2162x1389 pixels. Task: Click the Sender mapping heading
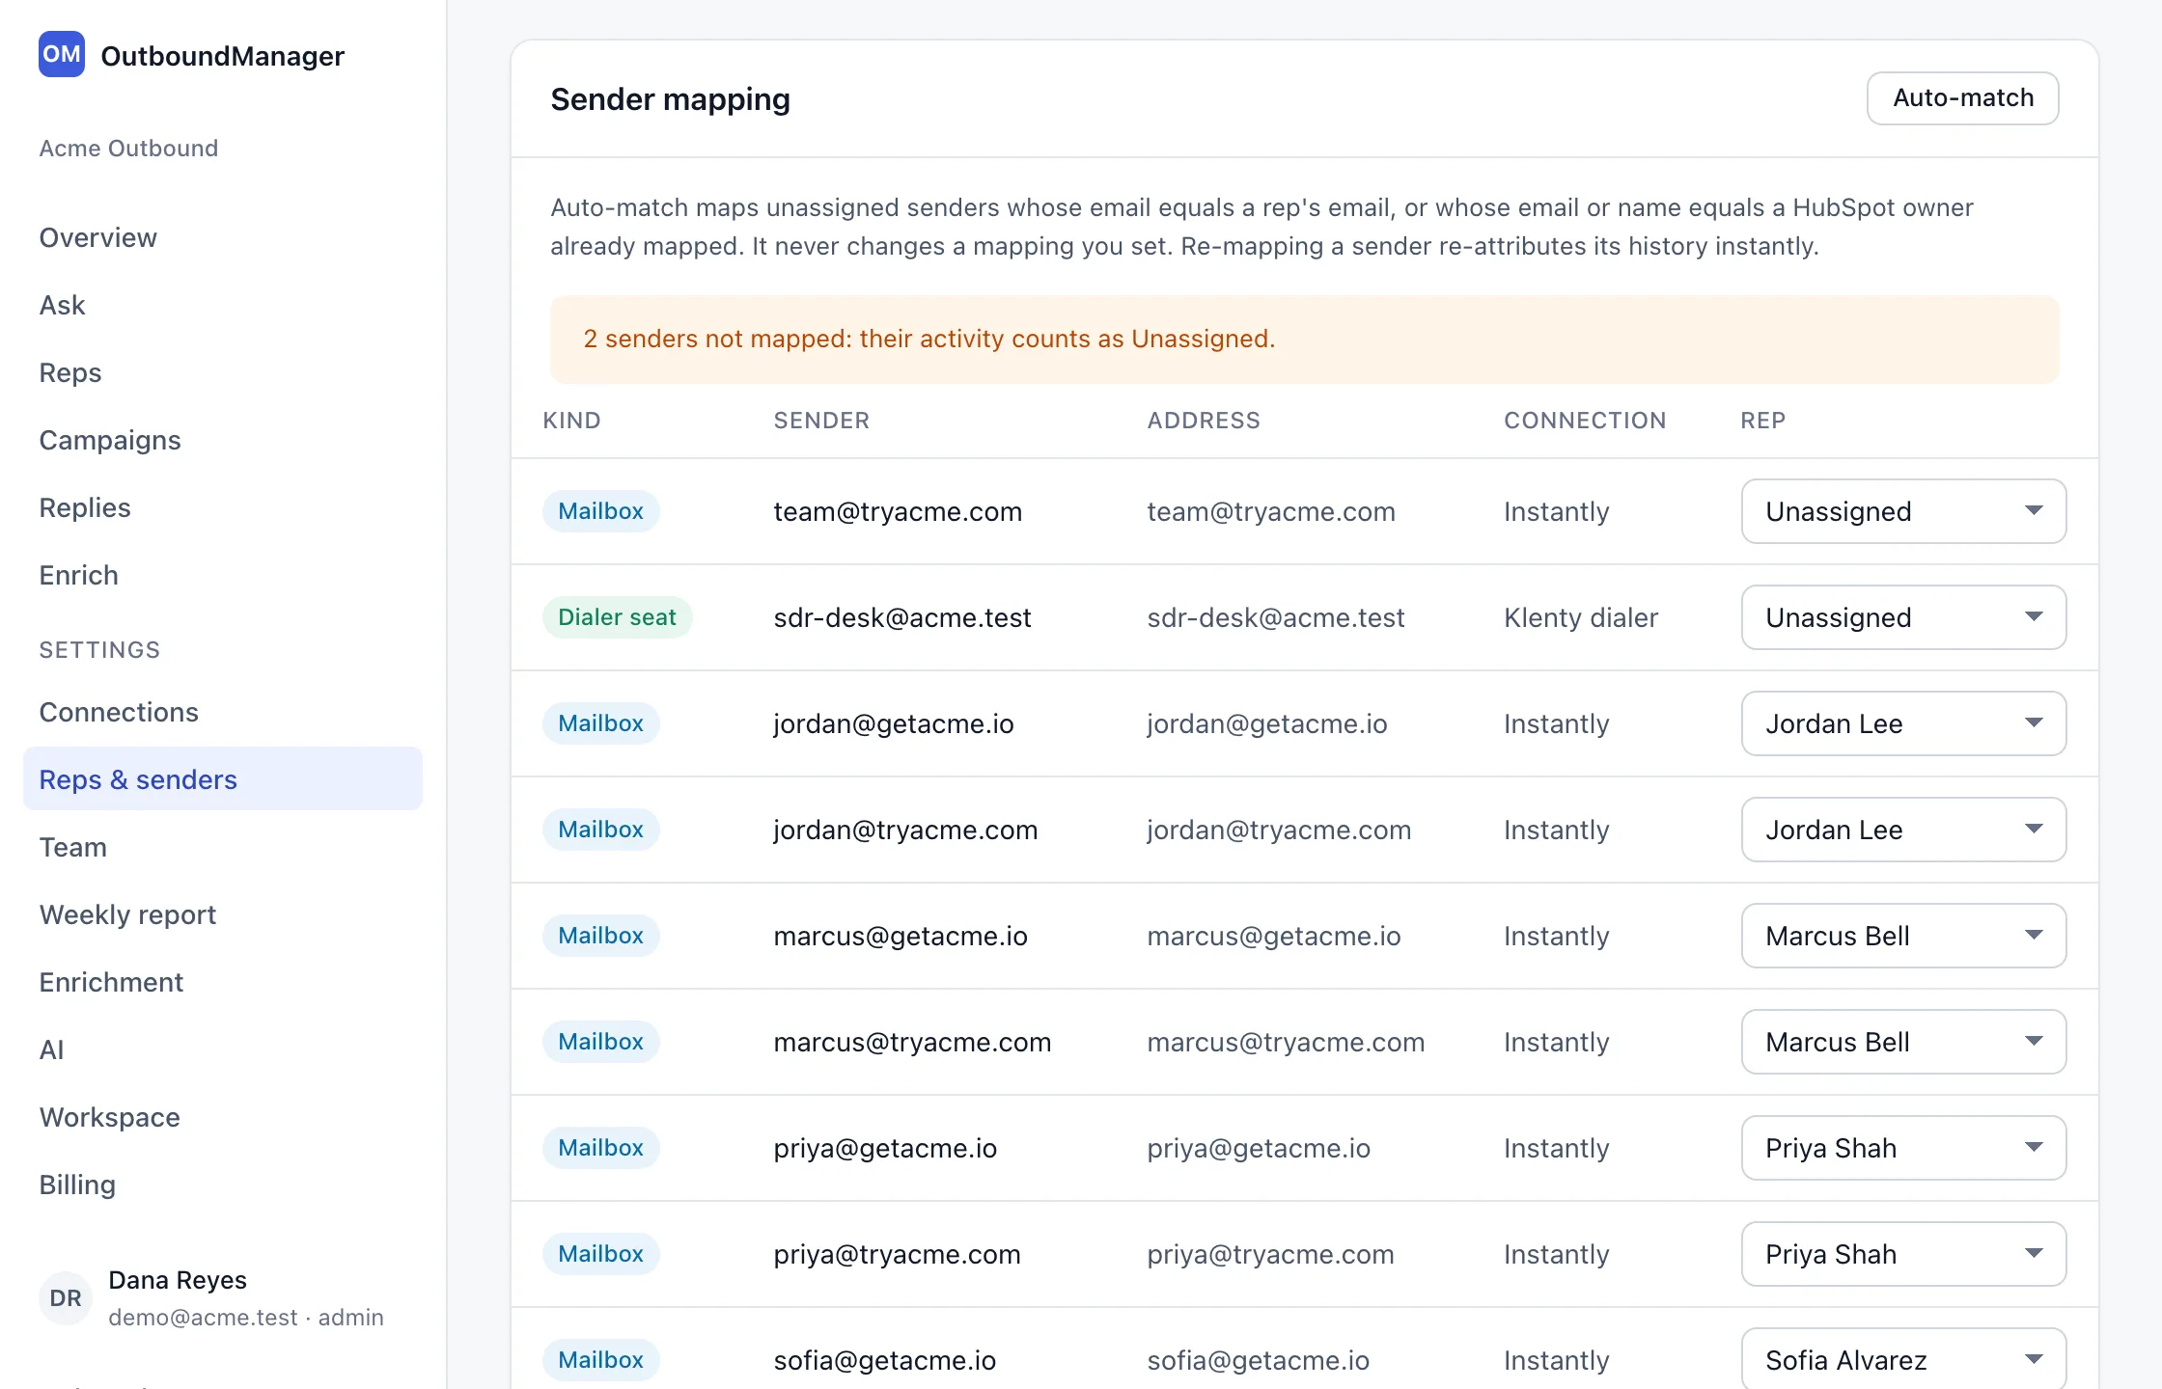pyautogui.click(x=670, y=99)
